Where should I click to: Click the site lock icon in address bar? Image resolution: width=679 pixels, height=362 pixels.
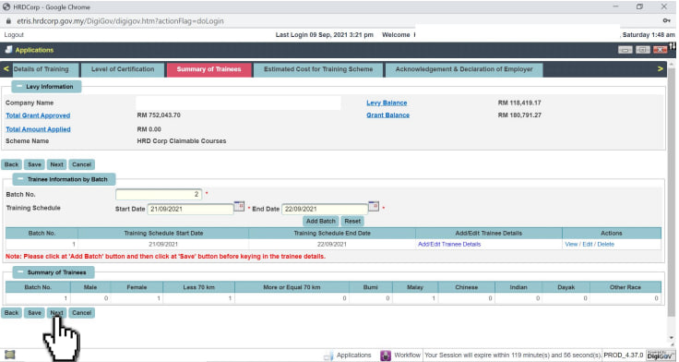8,21
